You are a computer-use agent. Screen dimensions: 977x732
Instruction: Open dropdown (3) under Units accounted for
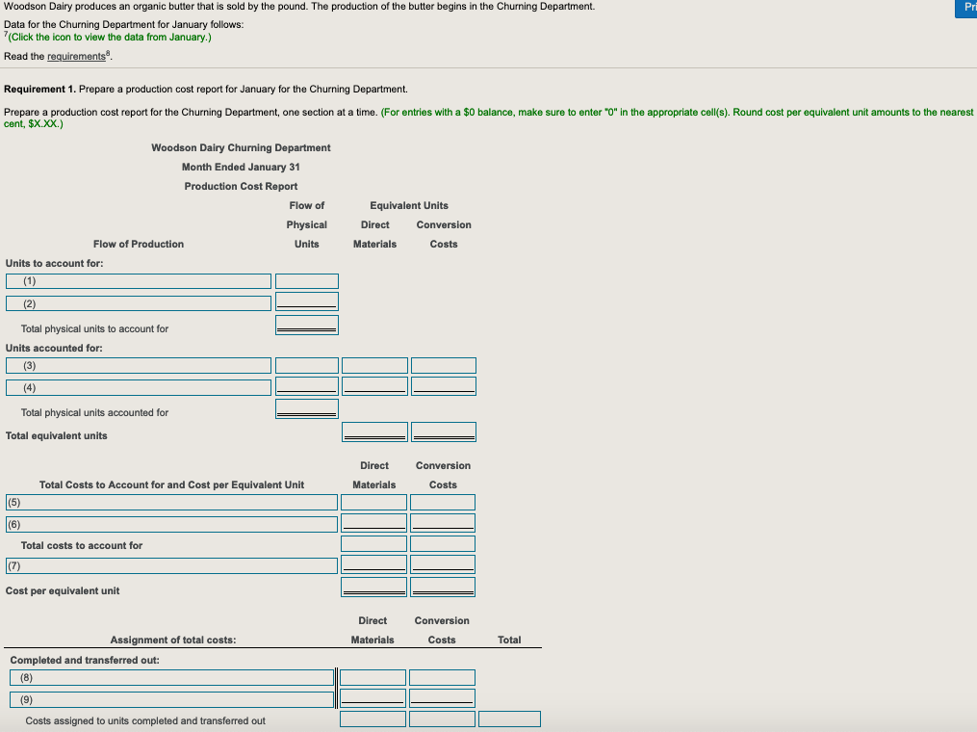coord(138,365)
